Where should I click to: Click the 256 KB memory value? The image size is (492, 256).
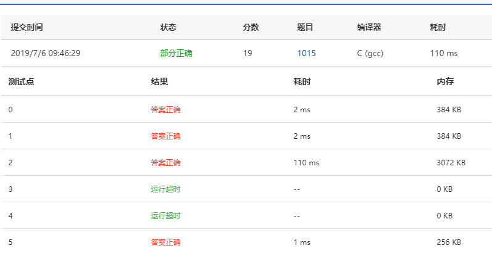click(449, 242)
